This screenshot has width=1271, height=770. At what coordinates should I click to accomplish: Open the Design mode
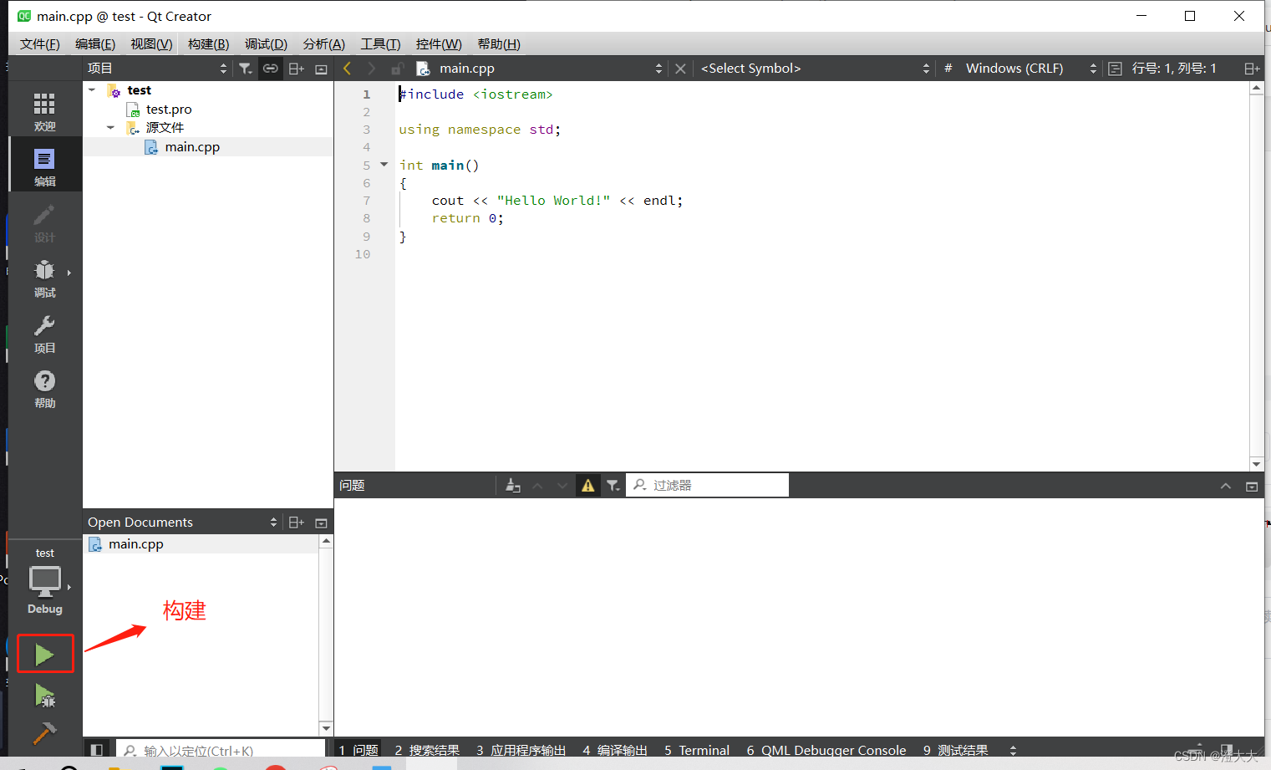point(45,223)
